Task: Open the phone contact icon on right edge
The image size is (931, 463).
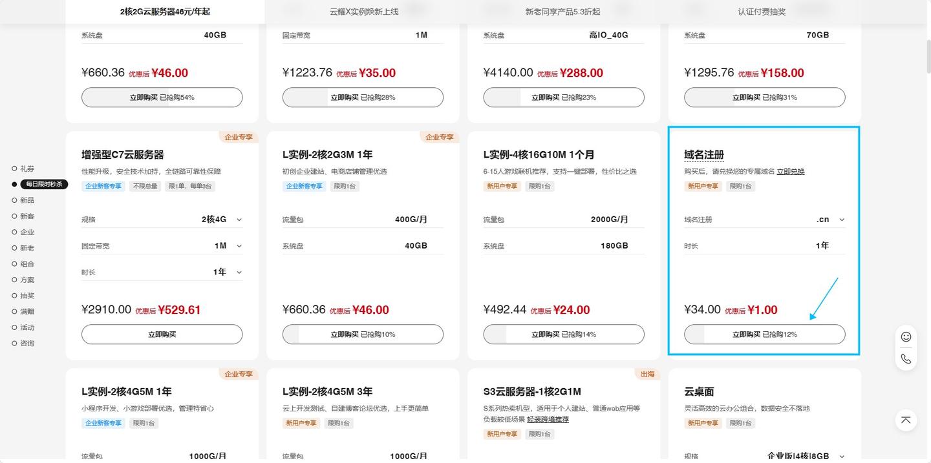Action: pos(906,358)
